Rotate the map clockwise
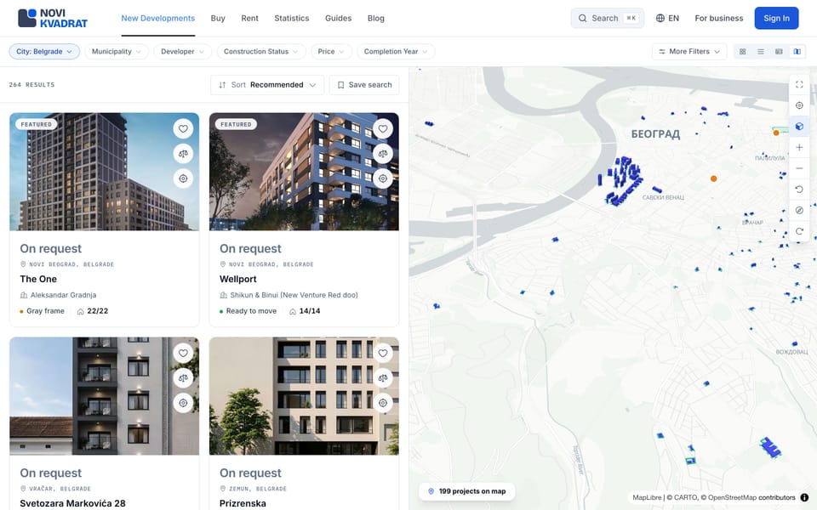Viewport: 817px width, 510px height. coord(799,231)
